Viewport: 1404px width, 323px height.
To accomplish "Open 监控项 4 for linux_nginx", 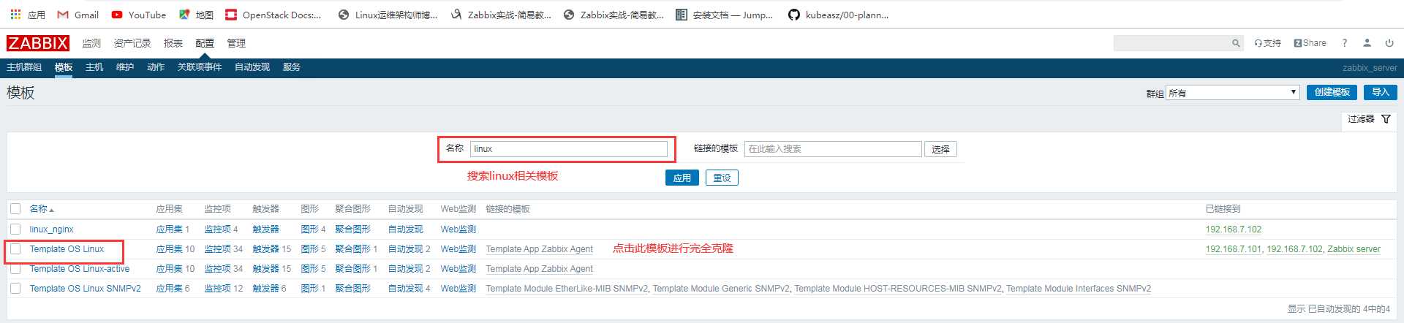I will pos(218,229).
